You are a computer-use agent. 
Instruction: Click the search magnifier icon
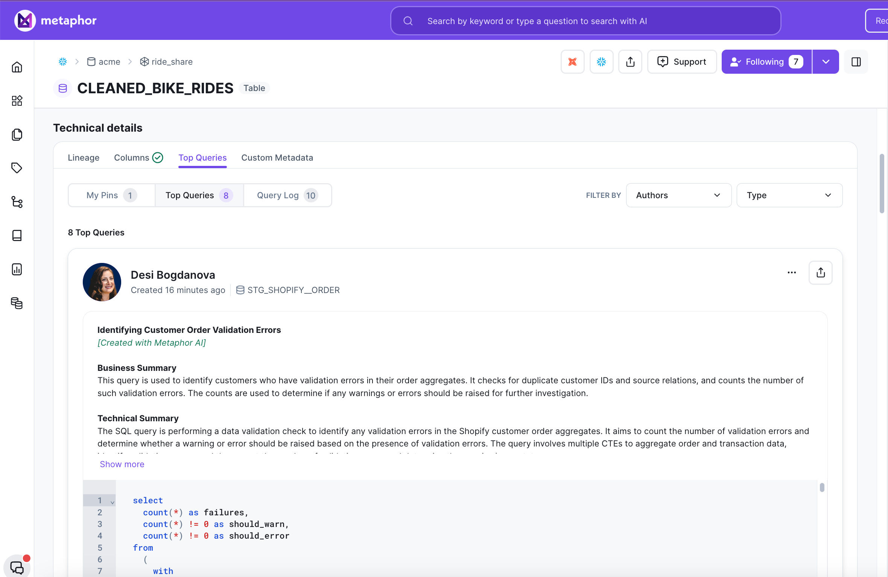[x=408, y=21]
